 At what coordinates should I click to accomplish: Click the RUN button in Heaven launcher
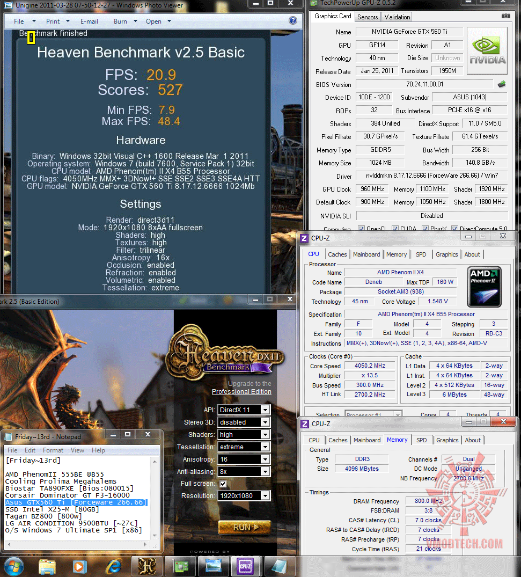click(x=245, y=527)
